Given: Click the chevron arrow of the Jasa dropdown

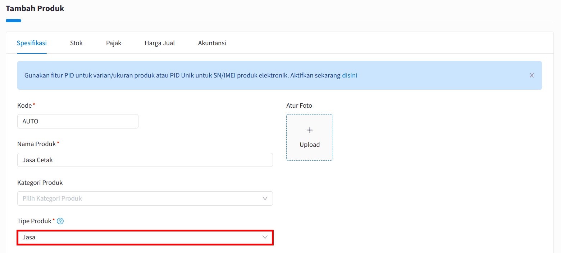Looking at the screenshot, I should pos(265,237).
